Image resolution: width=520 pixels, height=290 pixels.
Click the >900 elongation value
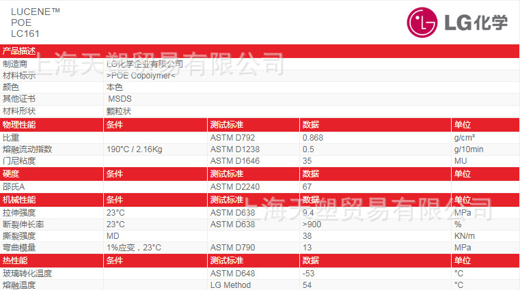click(x=312, y=224)
